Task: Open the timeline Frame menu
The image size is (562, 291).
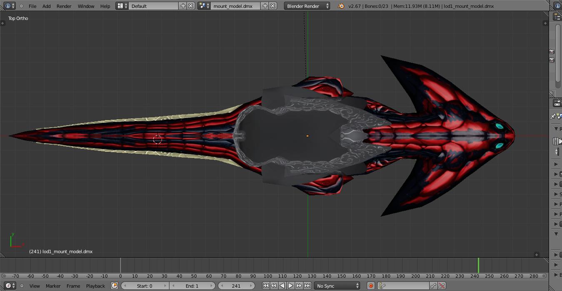Action: (x=73, y=286)
